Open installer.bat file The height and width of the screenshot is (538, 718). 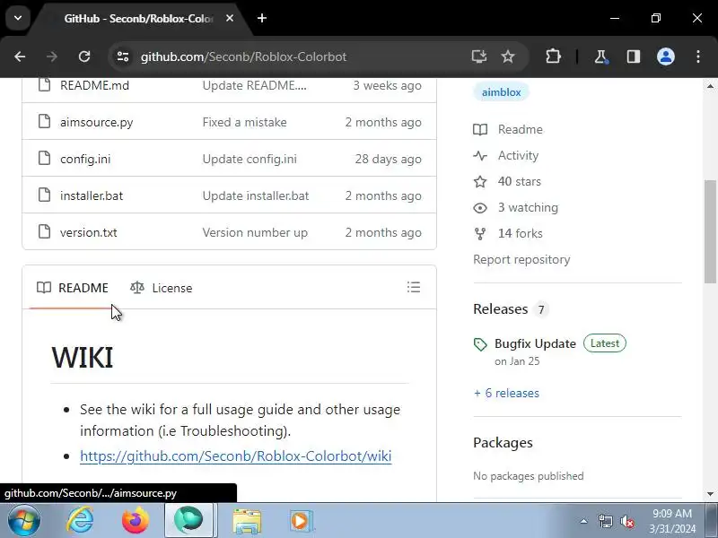(x=92, y=195)
